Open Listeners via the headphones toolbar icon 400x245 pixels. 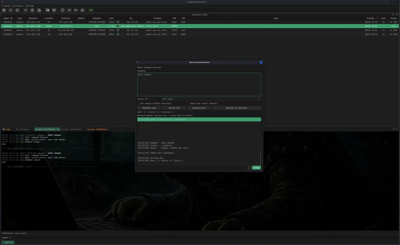point(10,10)
